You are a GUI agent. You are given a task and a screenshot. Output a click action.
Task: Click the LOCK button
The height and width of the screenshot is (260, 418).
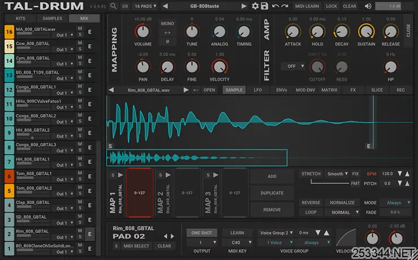click(x=332, y=6)
